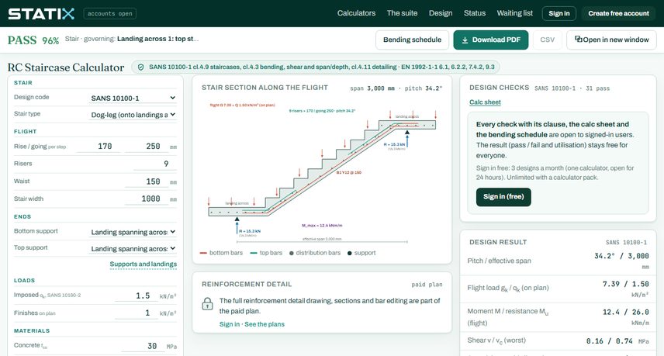Click the RC Staircase Calculator heading
Screen dimensions: 664x356
(66, 67)
